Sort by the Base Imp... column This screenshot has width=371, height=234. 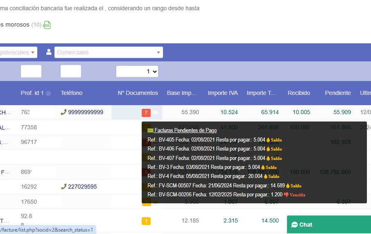[x=182, y=93]
